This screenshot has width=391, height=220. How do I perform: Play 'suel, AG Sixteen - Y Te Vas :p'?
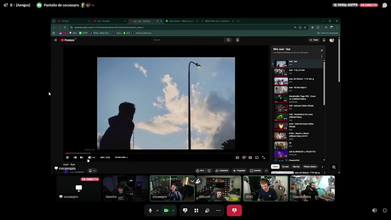[298, 81]
